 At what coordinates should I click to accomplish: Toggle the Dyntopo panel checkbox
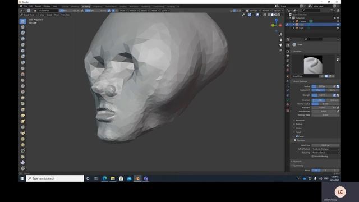click(295, 140)
